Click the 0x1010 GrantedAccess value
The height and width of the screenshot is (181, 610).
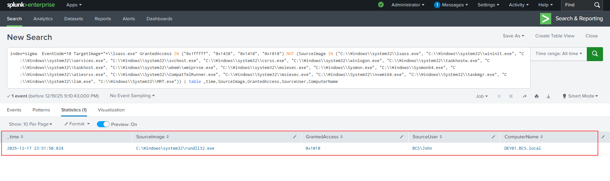tap(313, 148)
